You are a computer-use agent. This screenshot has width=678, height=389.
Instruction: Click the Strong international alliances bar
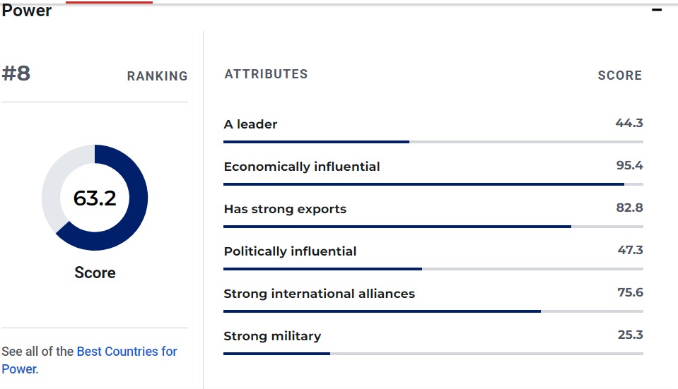click(433, 311)
